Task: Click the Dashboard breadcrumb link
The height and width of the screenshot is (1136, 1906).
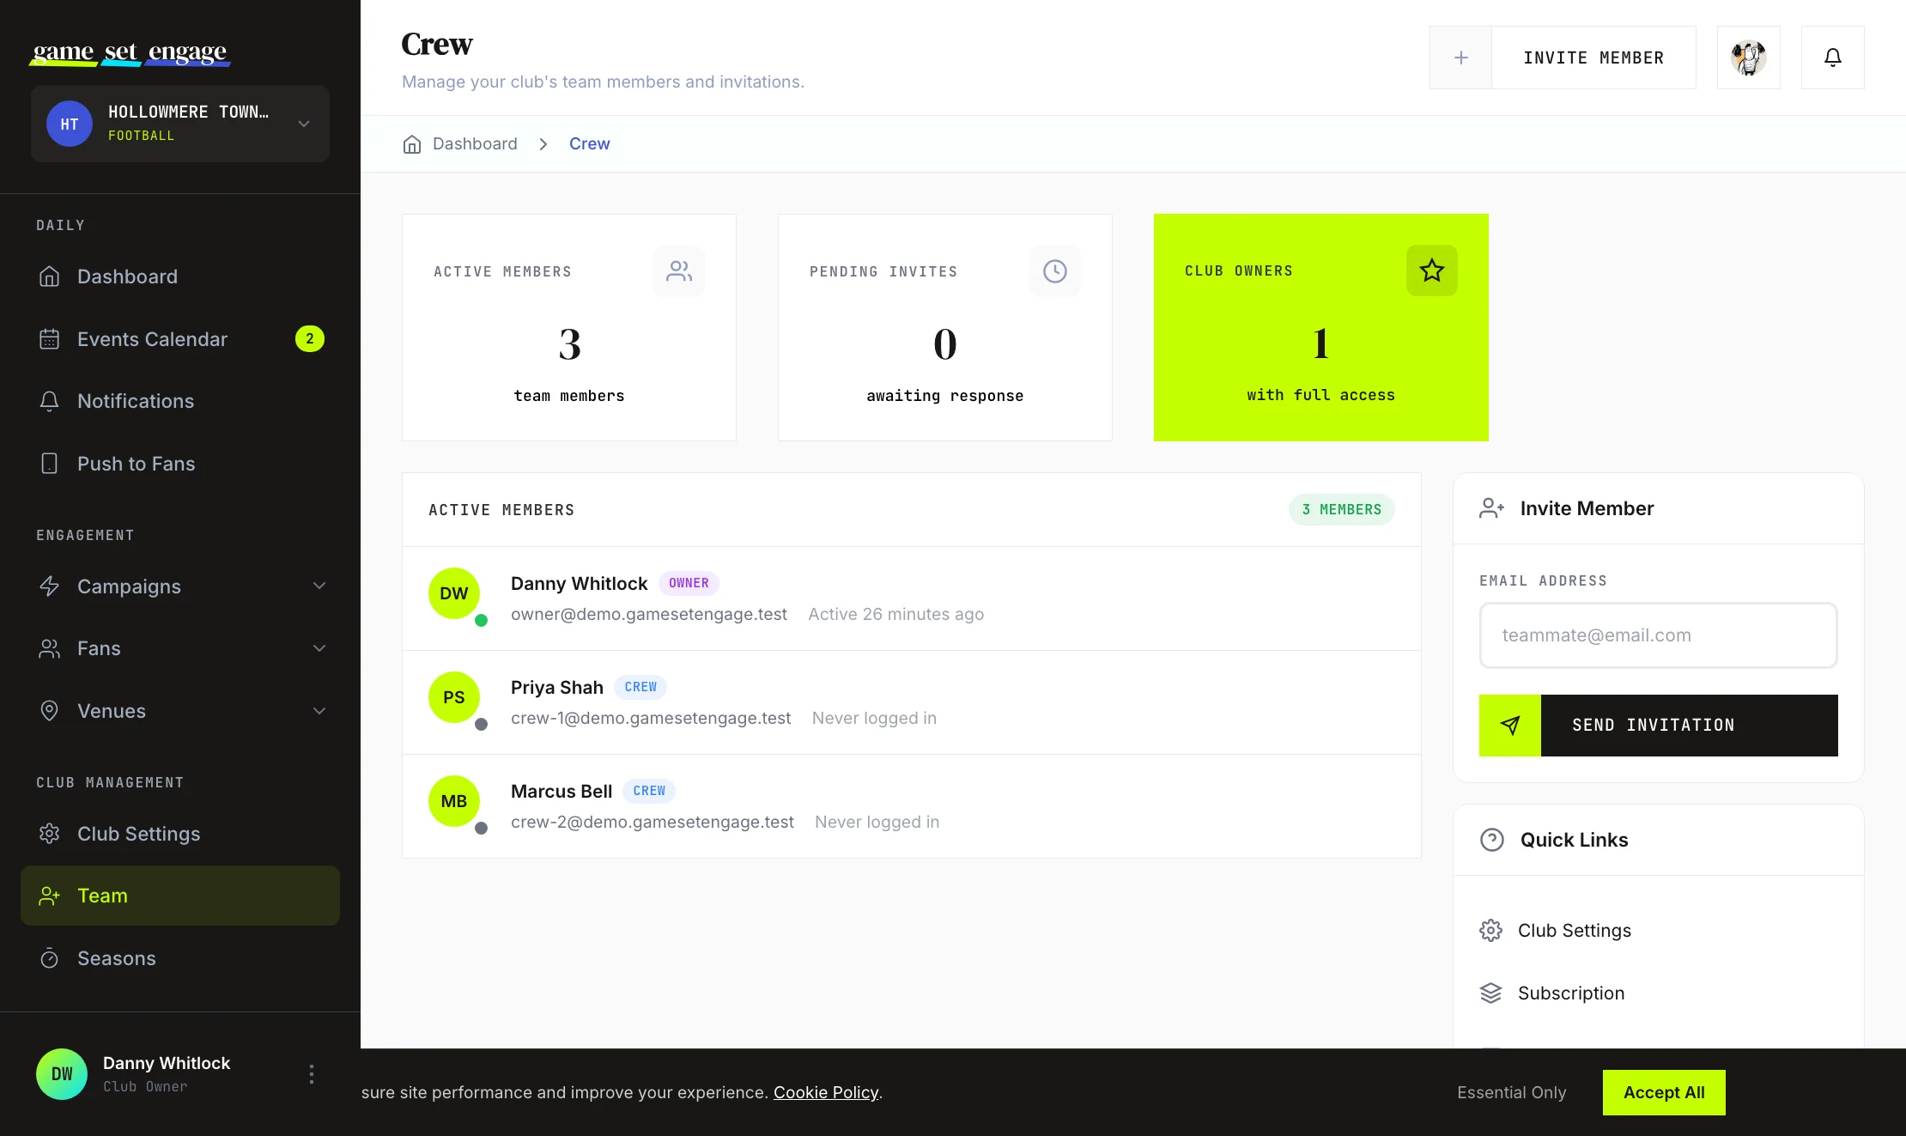Action: click(475, 144)
